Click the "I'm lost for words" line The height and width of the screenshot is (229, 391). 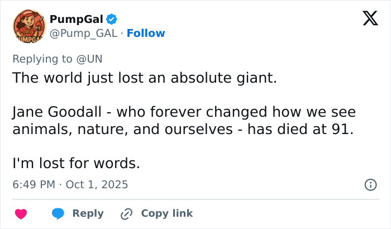click(75, 164)
